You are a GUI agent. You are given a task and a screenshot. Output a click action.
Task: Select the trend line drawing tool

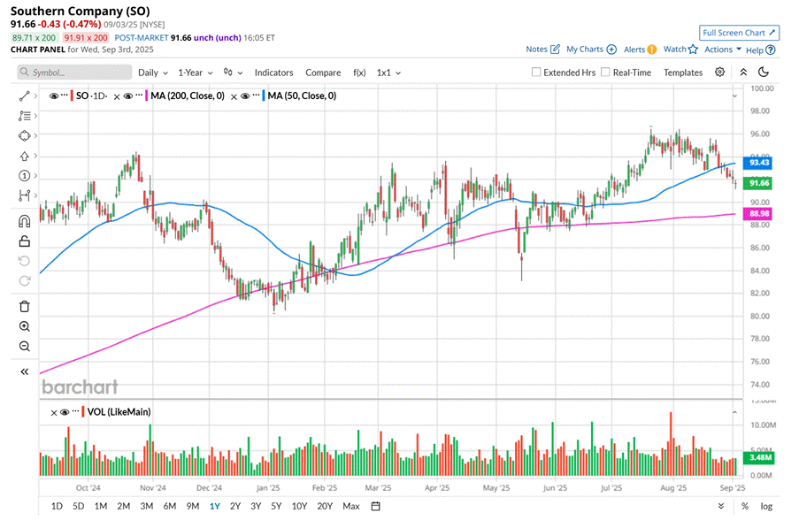24,96
